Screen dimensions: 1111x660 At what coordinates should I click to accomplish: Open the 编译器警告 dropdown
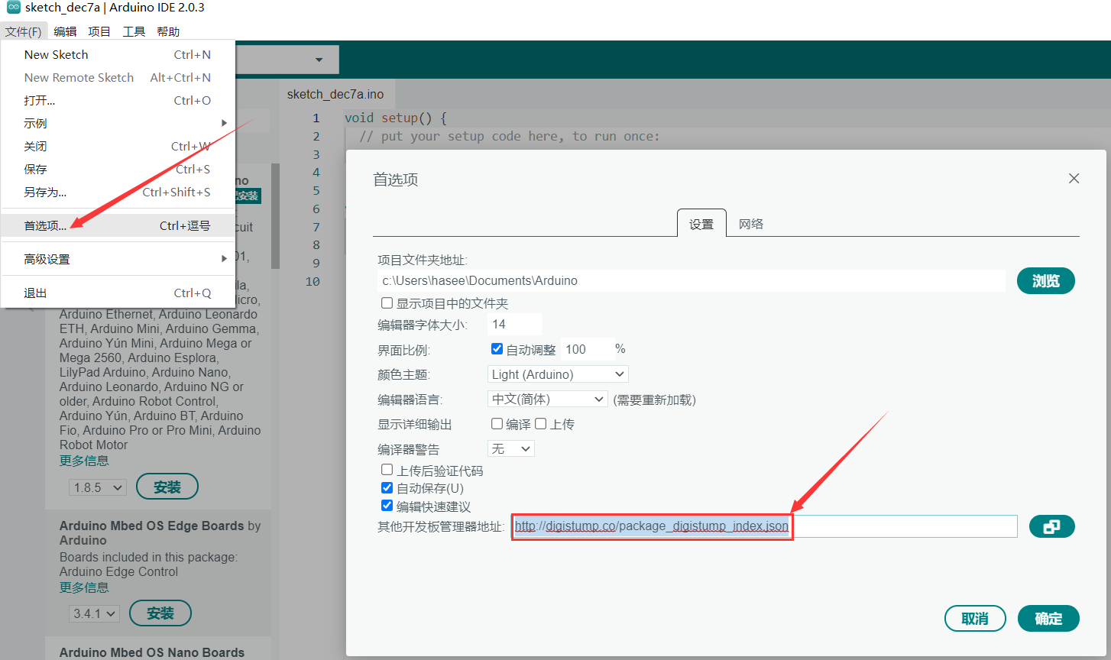(x=510, y=448)
